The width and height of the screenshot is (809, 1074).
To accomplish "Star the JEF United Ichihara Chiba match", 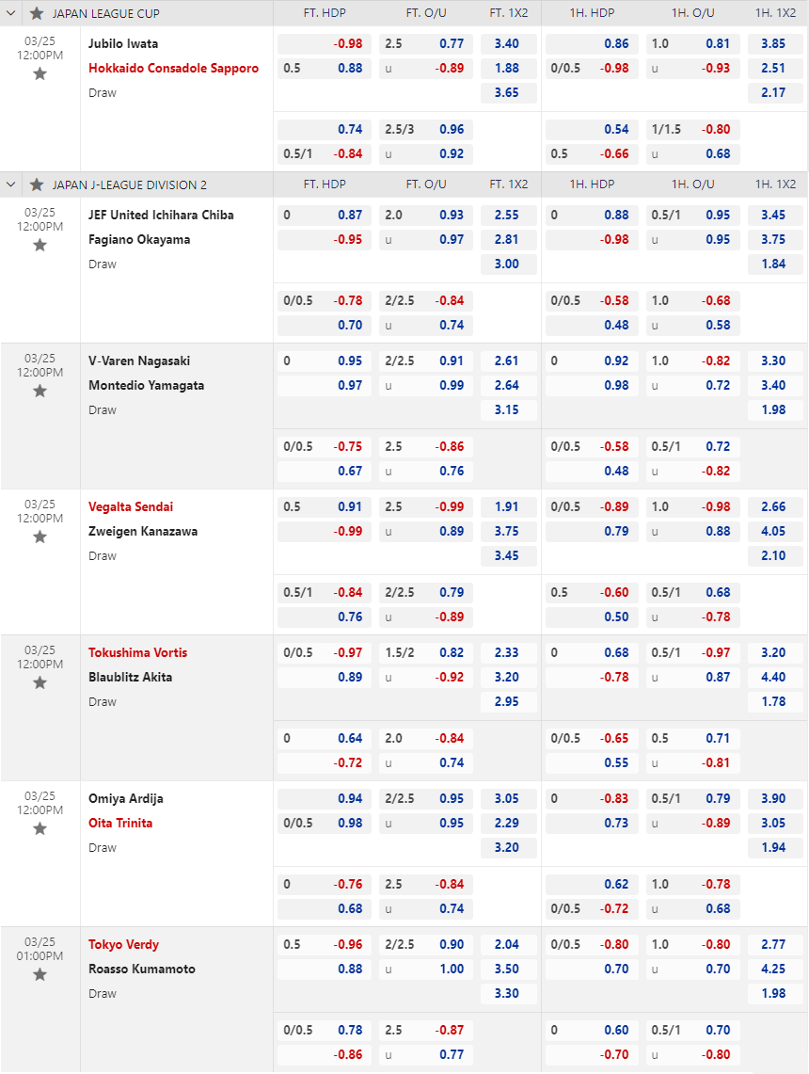I will [x=40, y=245].
